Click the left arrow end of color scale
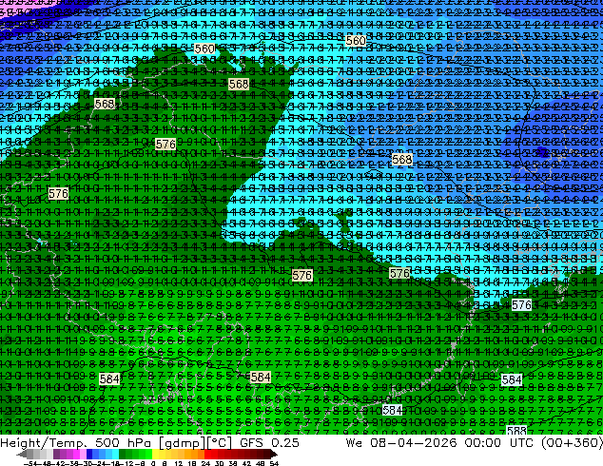This screenshot has height=466, width=603. coord(21,454)
